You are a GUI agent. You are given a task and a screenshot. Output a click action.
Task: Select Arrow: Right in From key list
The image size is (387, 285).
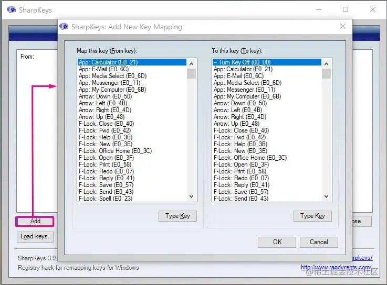(132, 110)
